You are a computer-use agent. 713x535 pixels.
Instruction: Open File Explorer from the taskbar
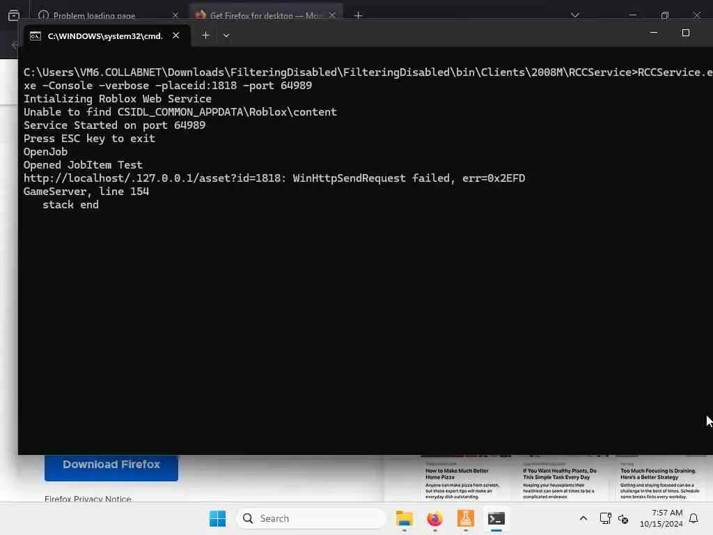405,518
